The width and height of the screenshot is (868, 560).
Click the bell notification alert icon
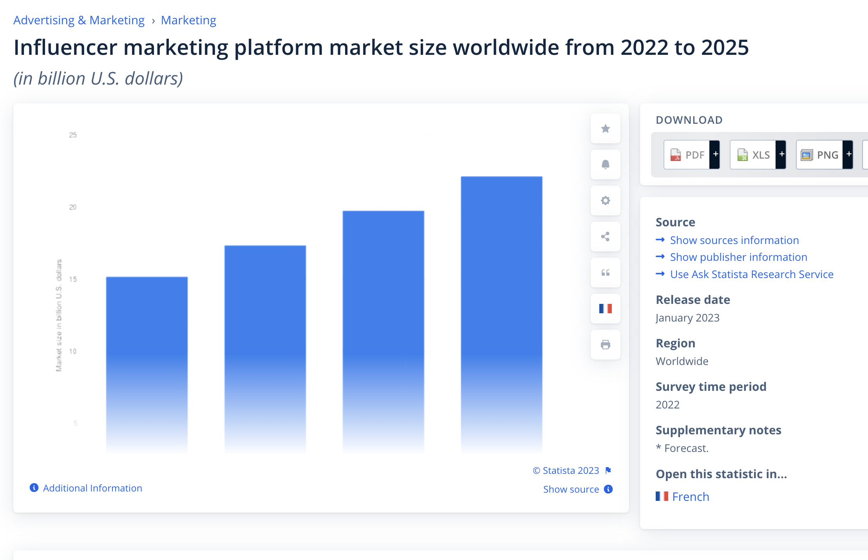(605, 164)
